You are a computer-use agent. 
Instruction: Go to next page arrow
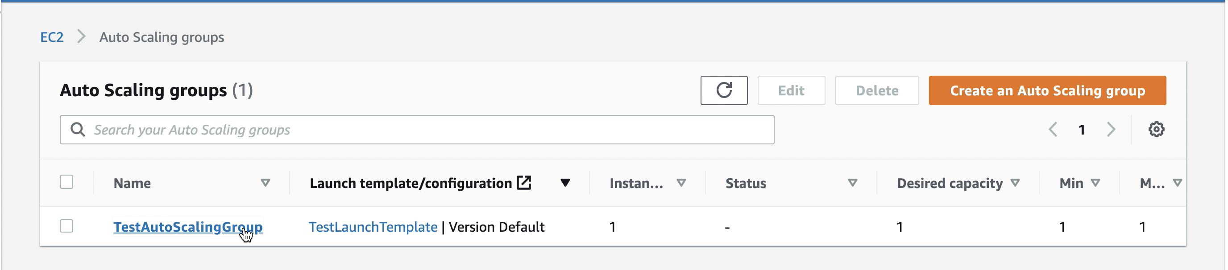pos(1111,130)
